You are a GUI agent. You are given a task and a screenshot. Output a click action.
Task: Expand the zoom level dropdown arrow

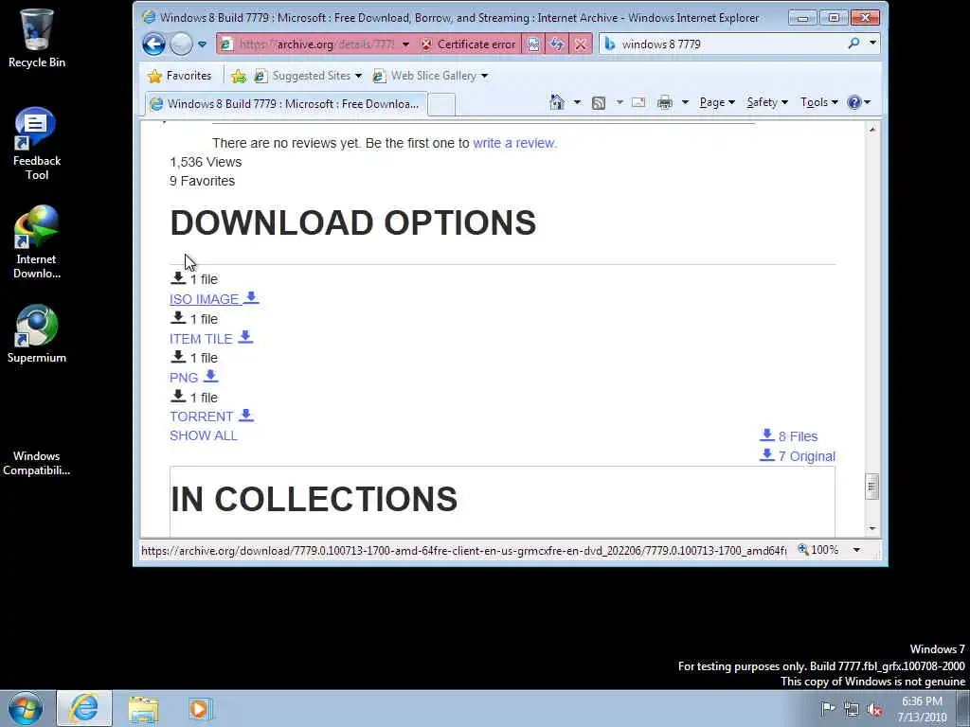[856, 550]
